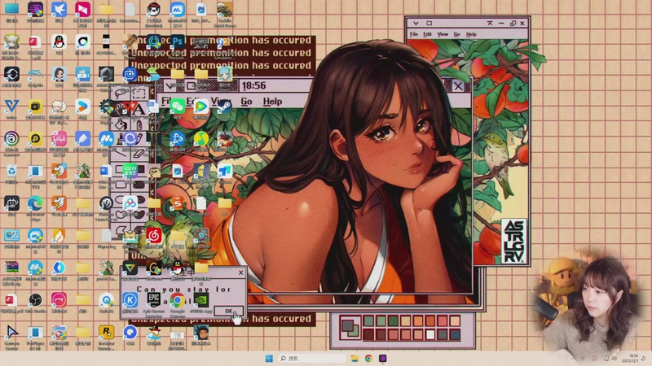
Task: Select the Recycle Bin icon
Action: pos(11,172)
